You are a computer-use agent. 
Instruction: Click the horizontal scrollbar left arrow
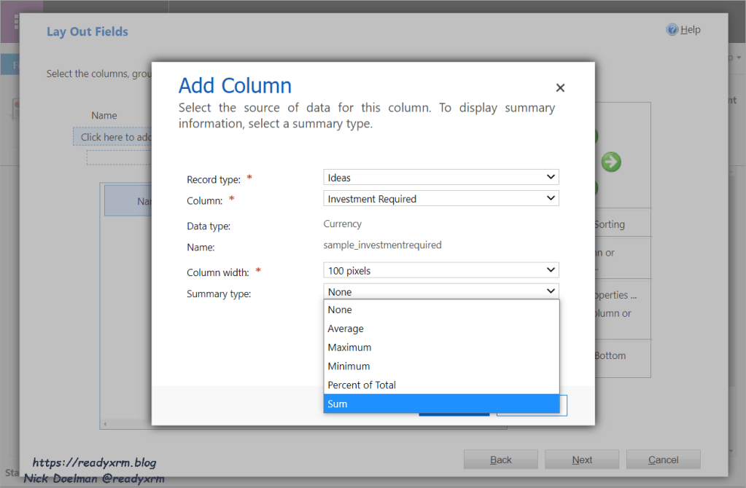[105, 424]
